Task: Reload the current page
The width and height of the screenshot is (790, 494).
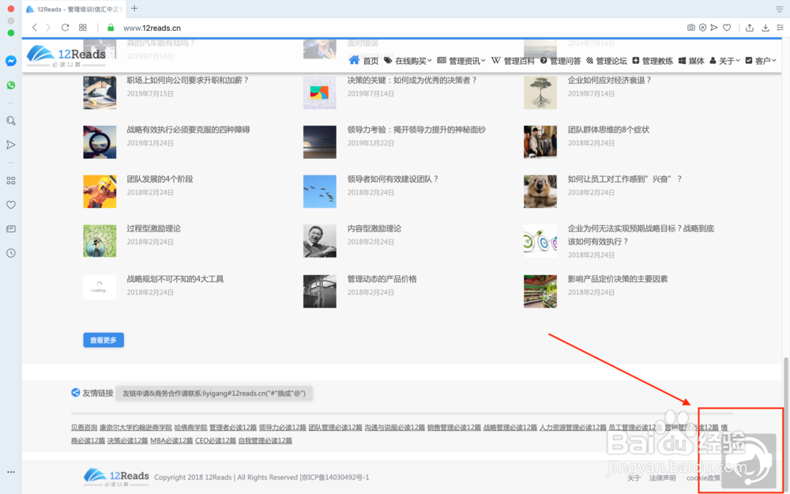Action: click(65, 28)
